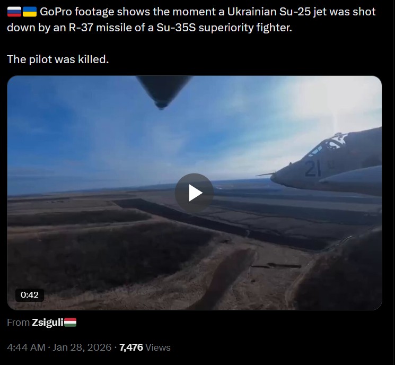Click the Jan 28, 2026 date

coord(82,347)
